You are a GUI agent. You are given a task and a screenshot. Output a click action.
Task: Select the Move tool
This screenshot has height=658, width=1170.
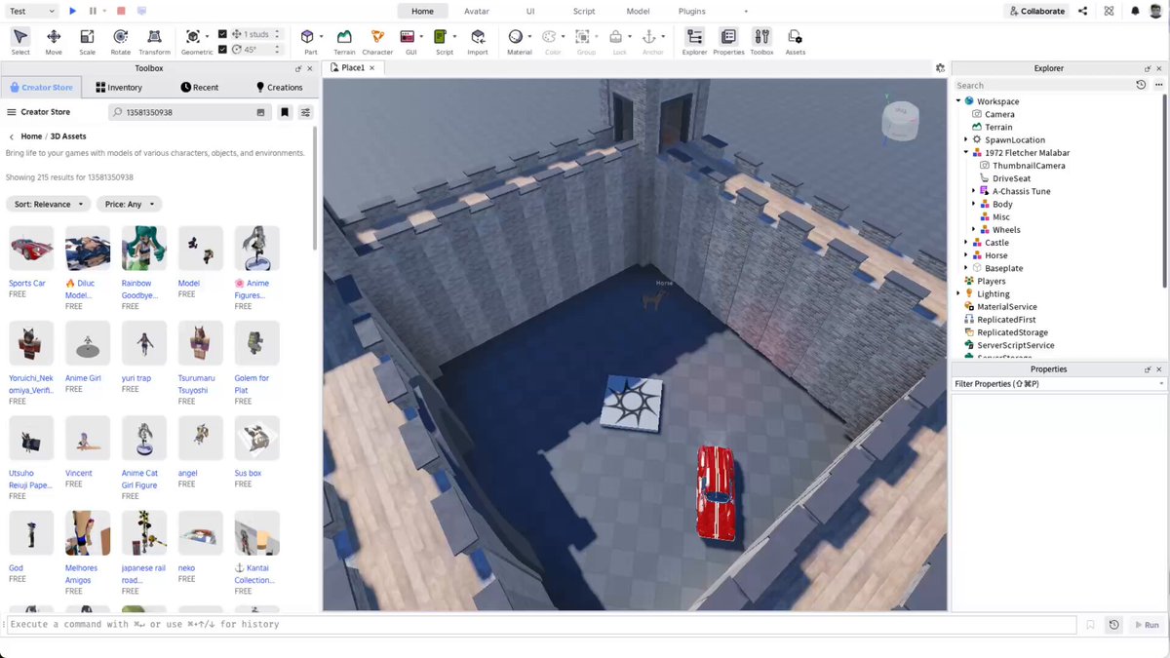(54, 41)
